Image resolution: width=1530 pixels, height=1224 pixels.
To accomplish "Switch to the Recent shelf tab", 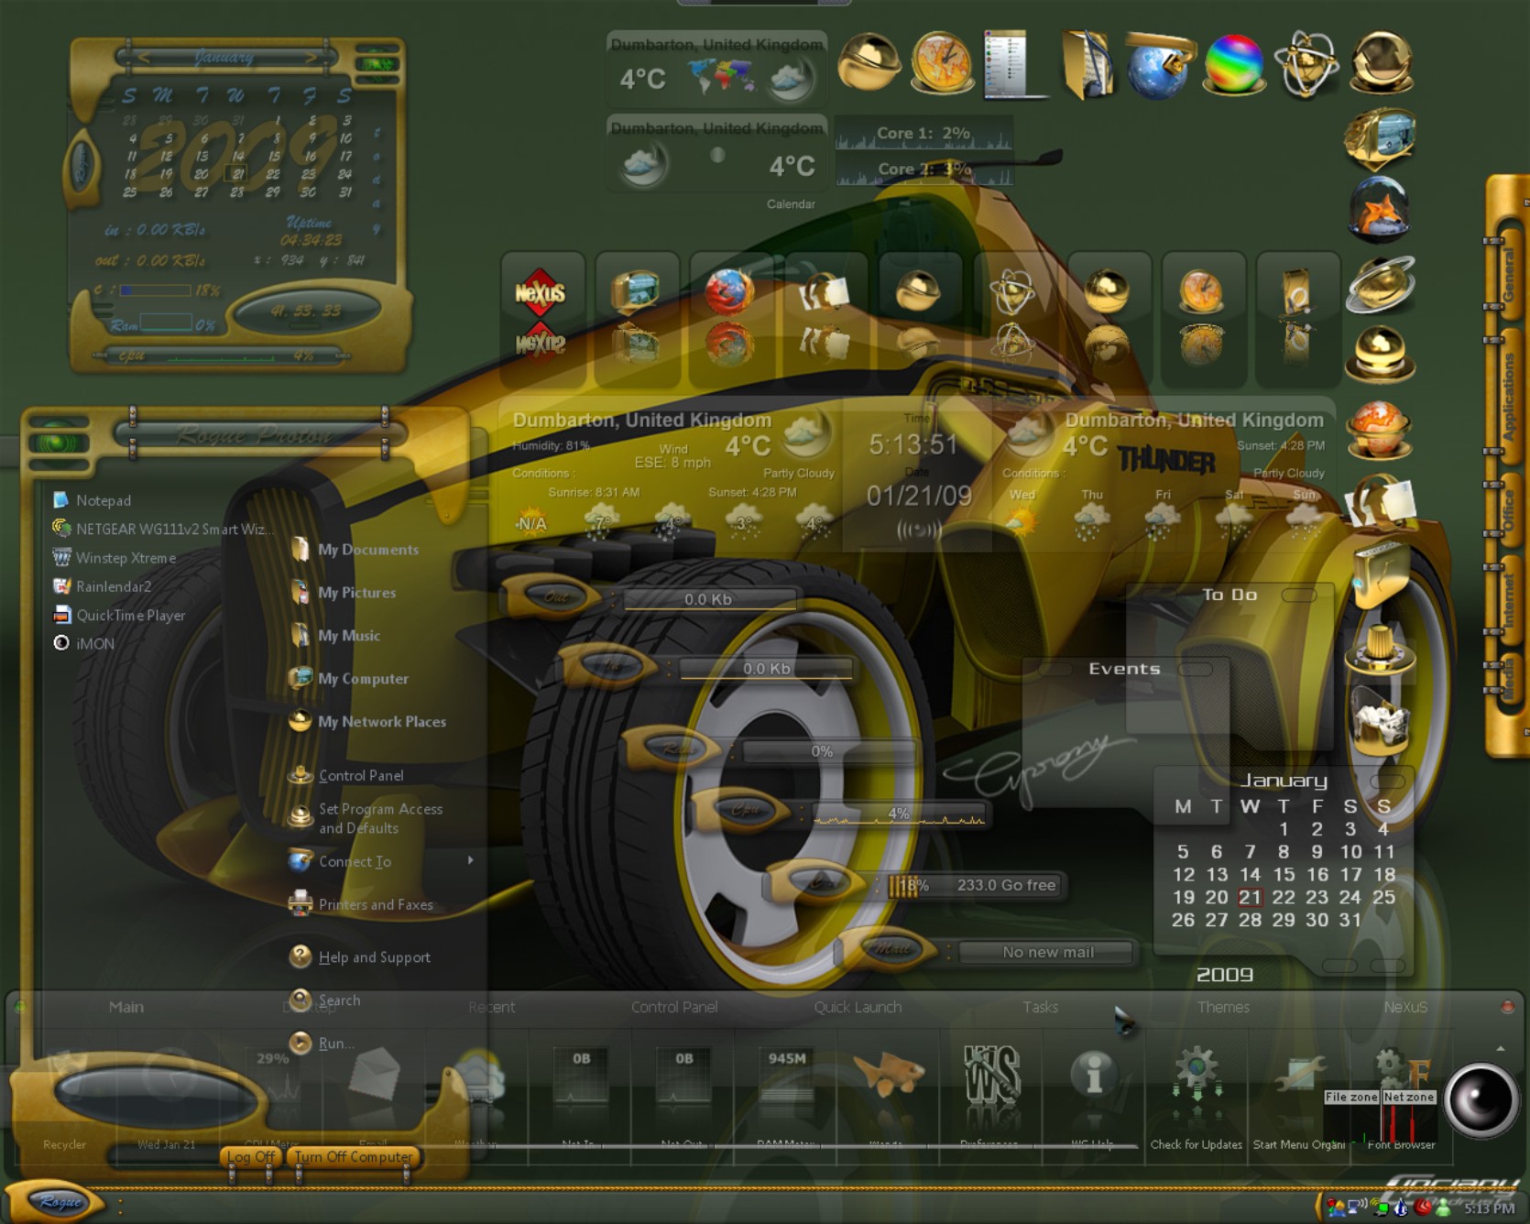I will coord(491,1007).
